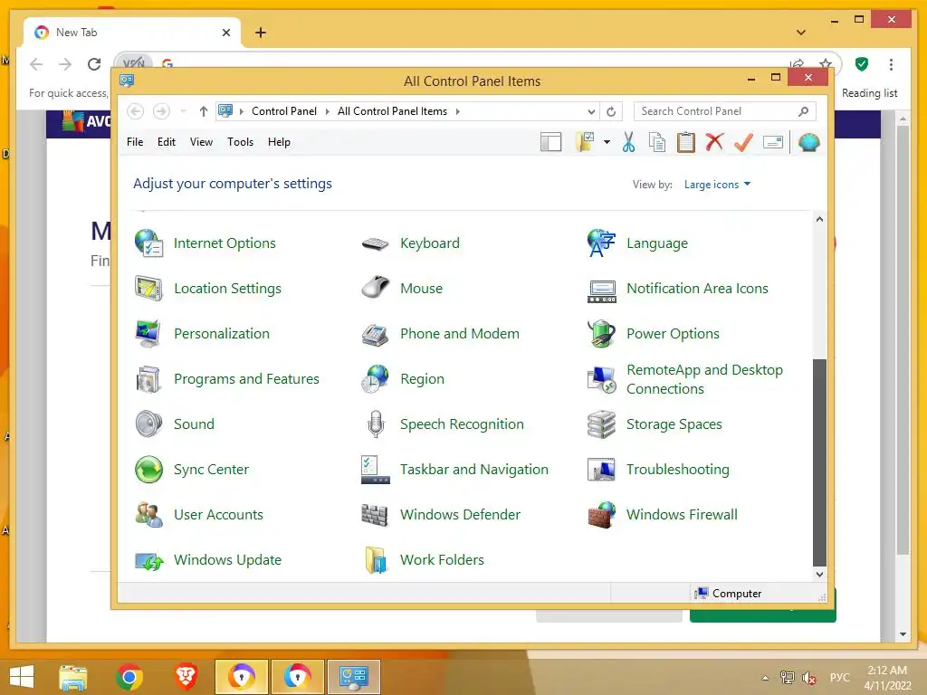Launch Google Chrome from taskbar

point(129,677)
